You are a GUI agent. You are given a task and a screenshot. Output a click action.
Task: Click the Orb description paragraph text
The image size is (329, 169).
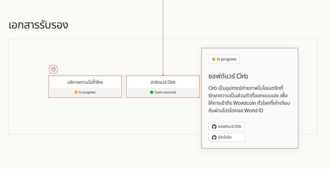(x=249, y=99)
